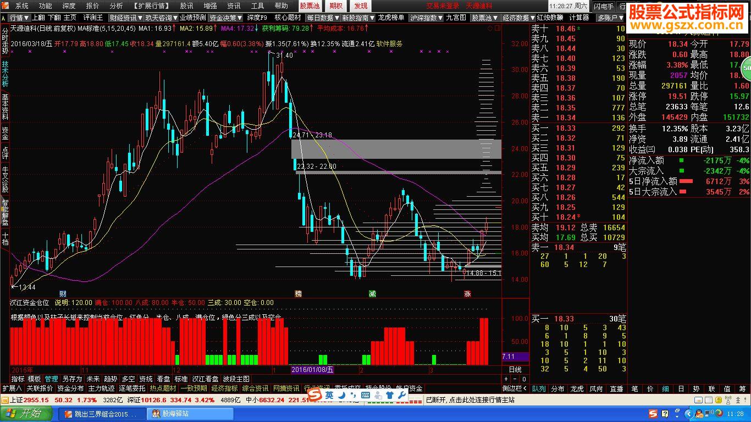Open the 股海驿站 taskbar window
The width and height of the screenshot is (751, 422).
click(190, 414)
